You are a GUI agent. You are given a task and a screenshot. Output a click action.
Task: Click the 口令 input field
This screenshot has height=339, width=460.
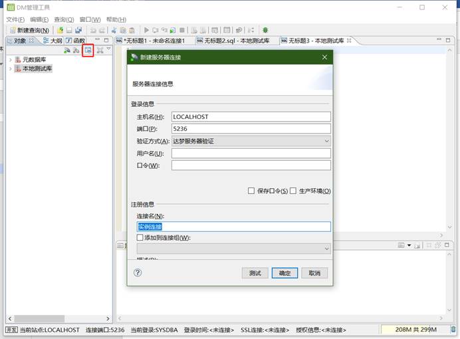coord(251,166)
